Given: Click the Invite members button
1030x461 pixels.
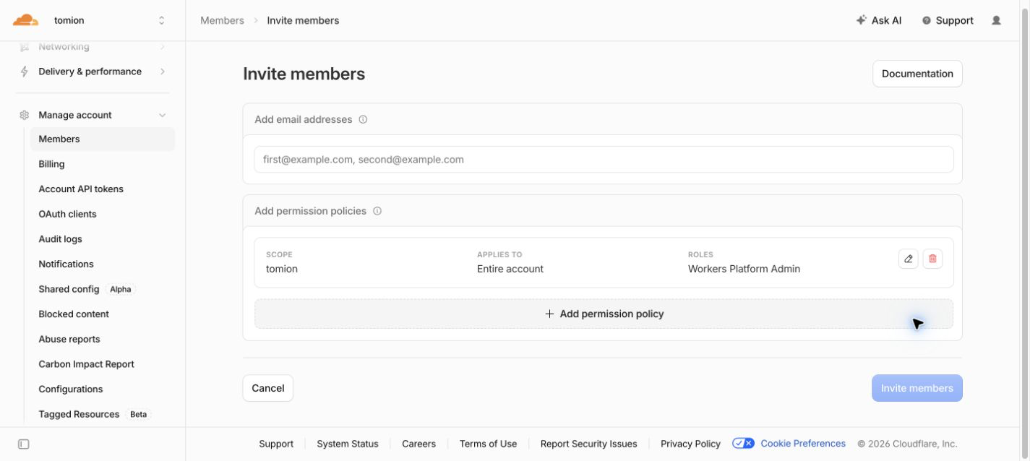Looking at the screenshot, I should pos(917,388).
